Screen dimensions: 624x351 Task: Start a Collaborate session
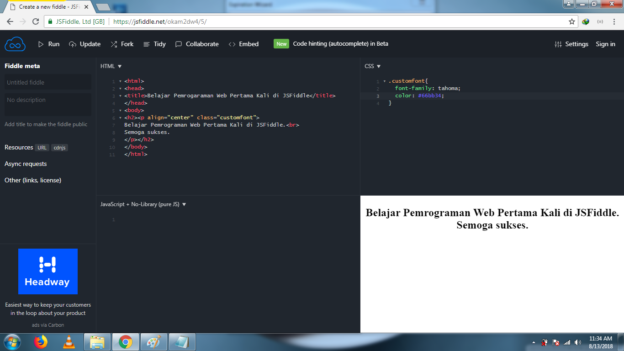point(202,44)
